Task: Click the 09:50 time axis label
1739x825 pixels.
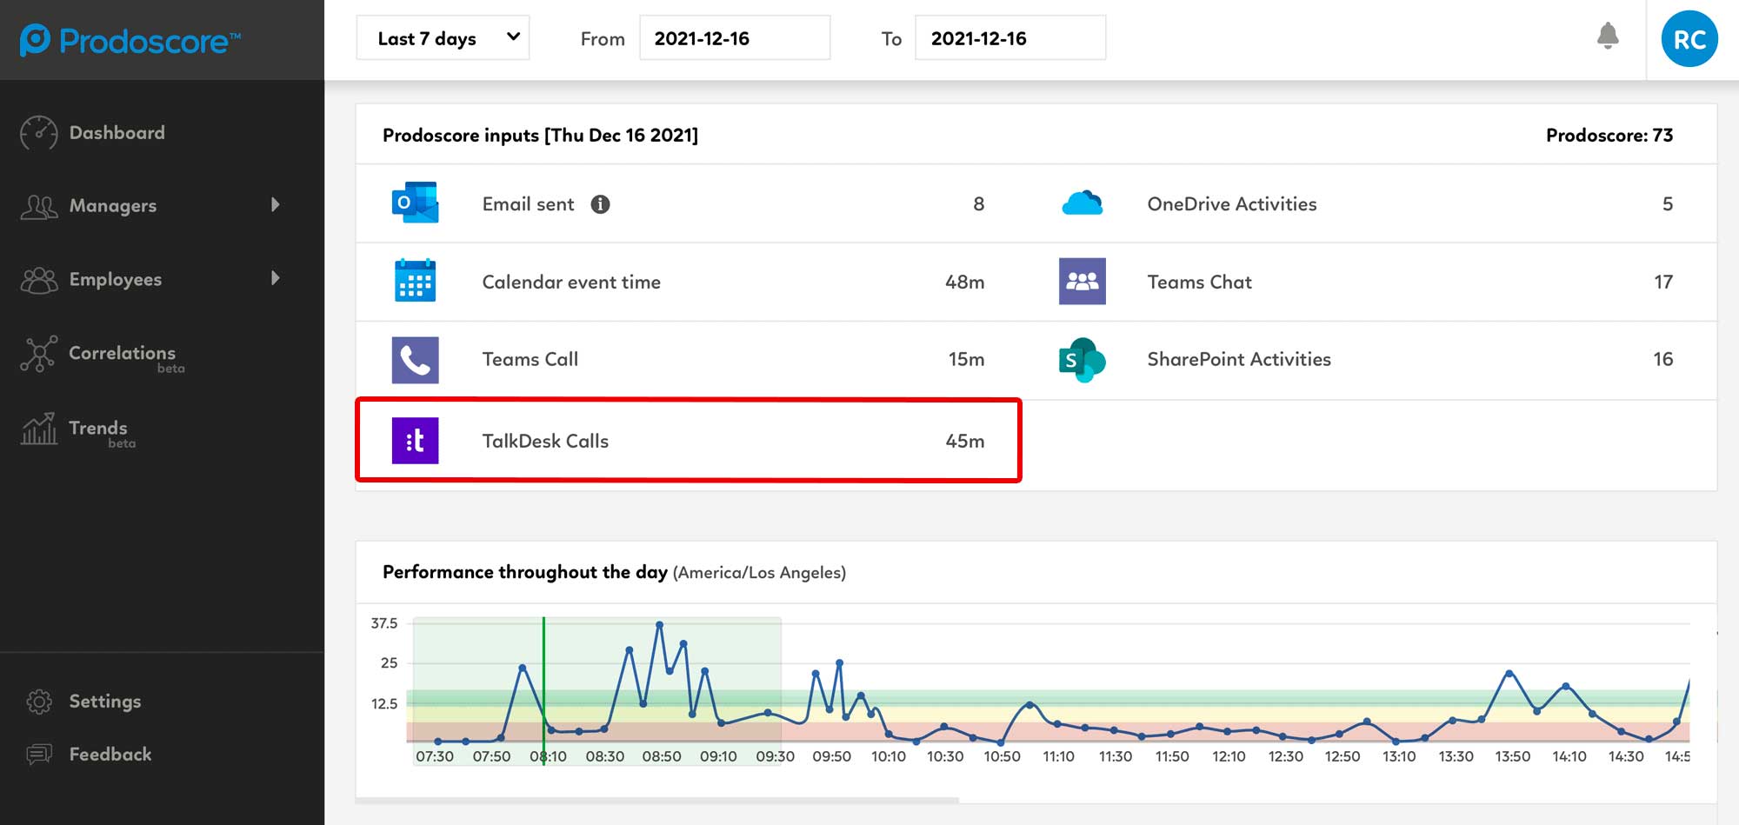Action: 831,756
